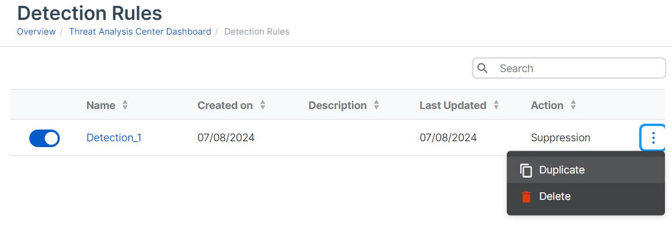The image size is (672, 228).
Task: Click the red trash can icon
Action: click(x=526, y=197)
